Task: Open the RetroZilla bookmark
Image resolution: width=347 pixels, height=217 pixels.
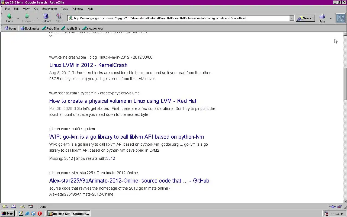Action: pyautogui.click(x=50, y=28)
